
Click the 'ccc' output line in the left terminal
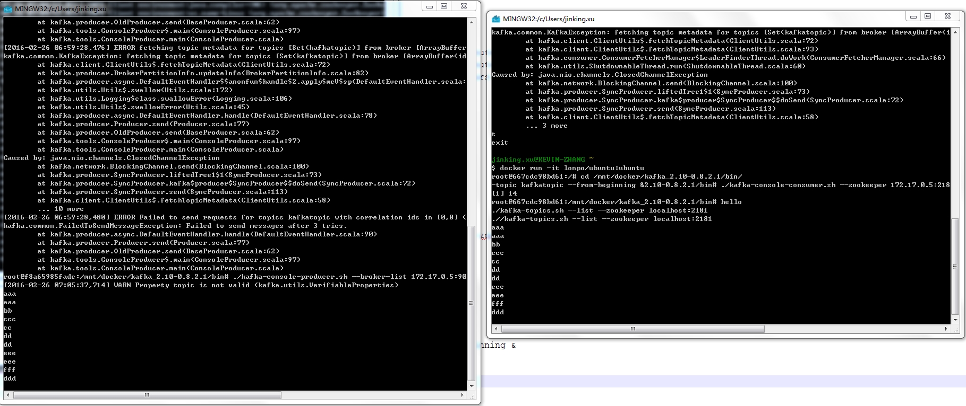(10, 319)
